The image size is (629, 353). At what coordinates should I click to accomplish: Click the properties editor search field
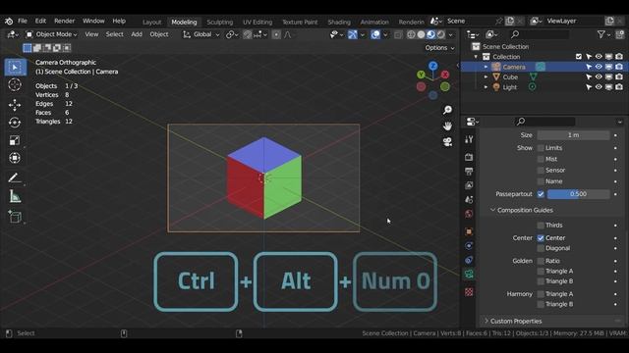545,122
